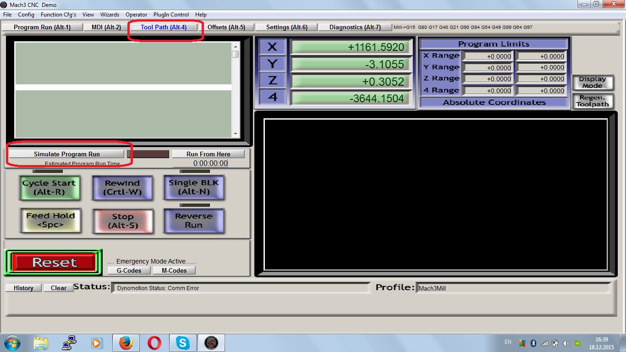The image size is (626, 352).
Task: Clear the status line
Action: pos(59,288)
